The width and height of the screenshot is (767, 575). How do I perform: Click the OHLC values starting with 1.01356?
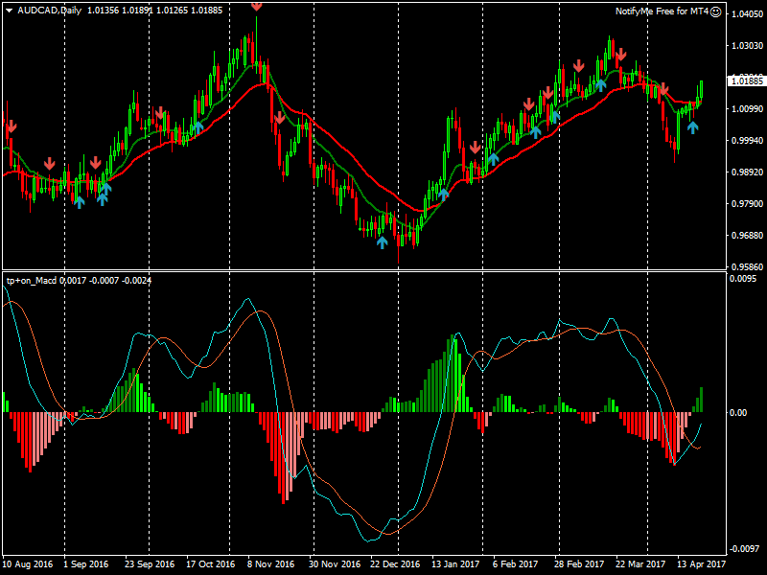(154, 11)
